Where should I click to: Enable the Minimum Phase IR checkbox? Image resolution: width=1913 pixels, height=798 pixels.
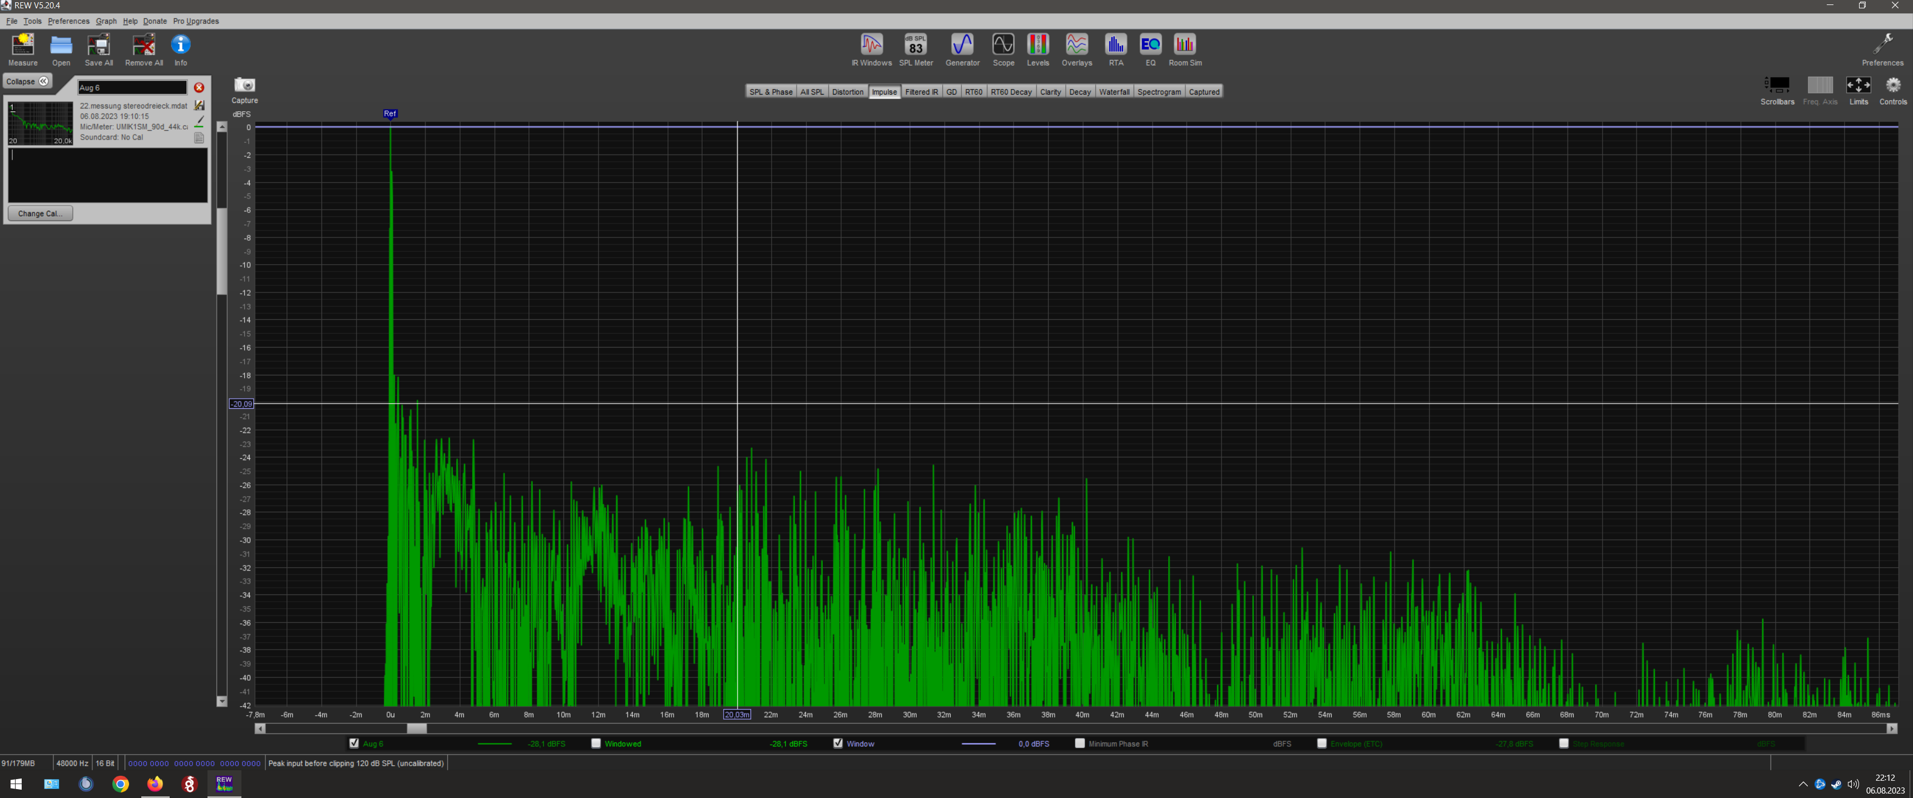tap(1080, 743)
